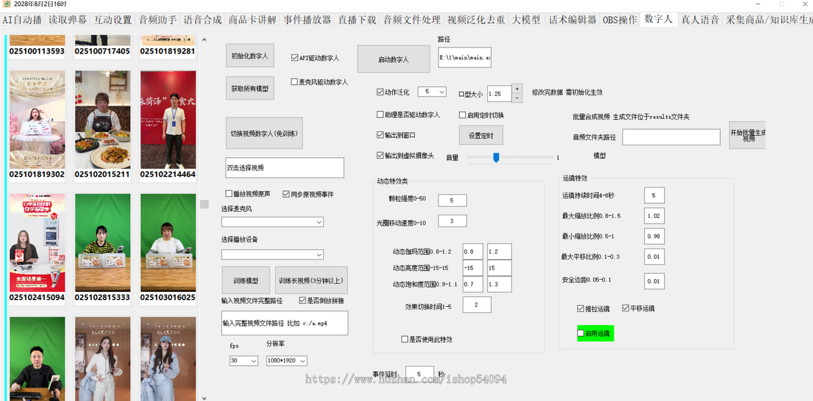This screenshot has height=401, width=813.
Task: Switch to the 读取弹幕 tab
Action: click(x=68, y=20)
